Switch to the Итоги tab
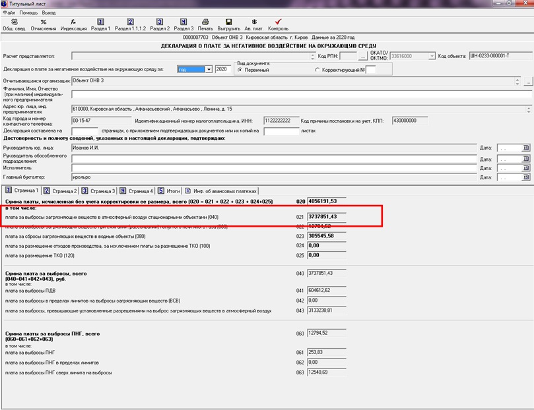 click(172, 190)
